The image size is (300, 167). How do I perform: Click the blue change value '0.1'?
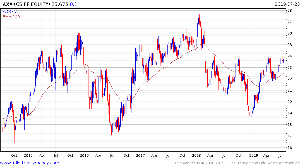click(73, 4)
